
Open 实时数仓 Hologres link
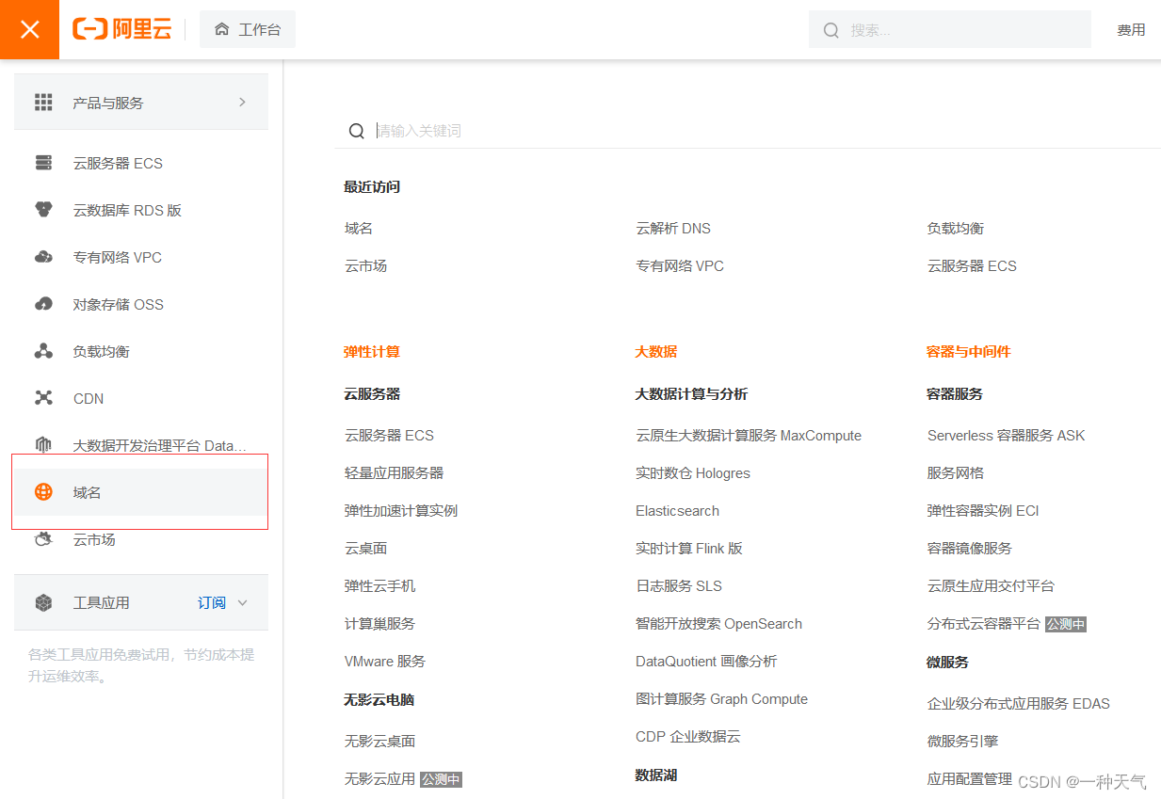tap(693, 472)
